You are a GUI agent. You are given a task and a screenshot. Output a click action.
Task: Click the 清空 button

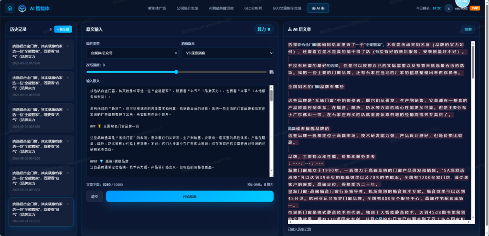point(95,197)
